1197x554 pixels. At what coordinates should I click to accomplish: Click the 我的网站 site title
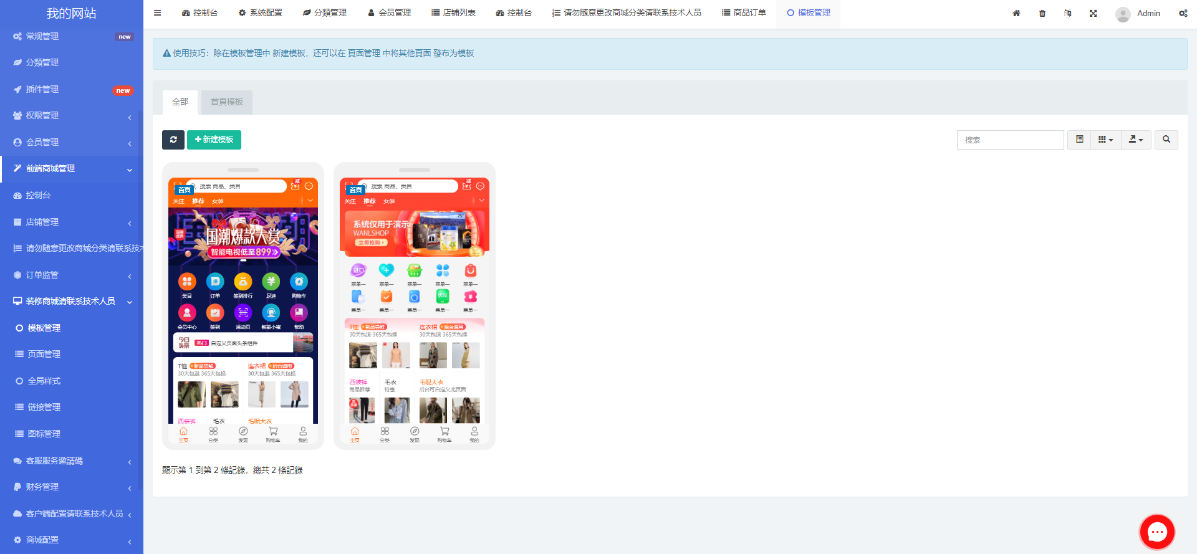point(72,13)
